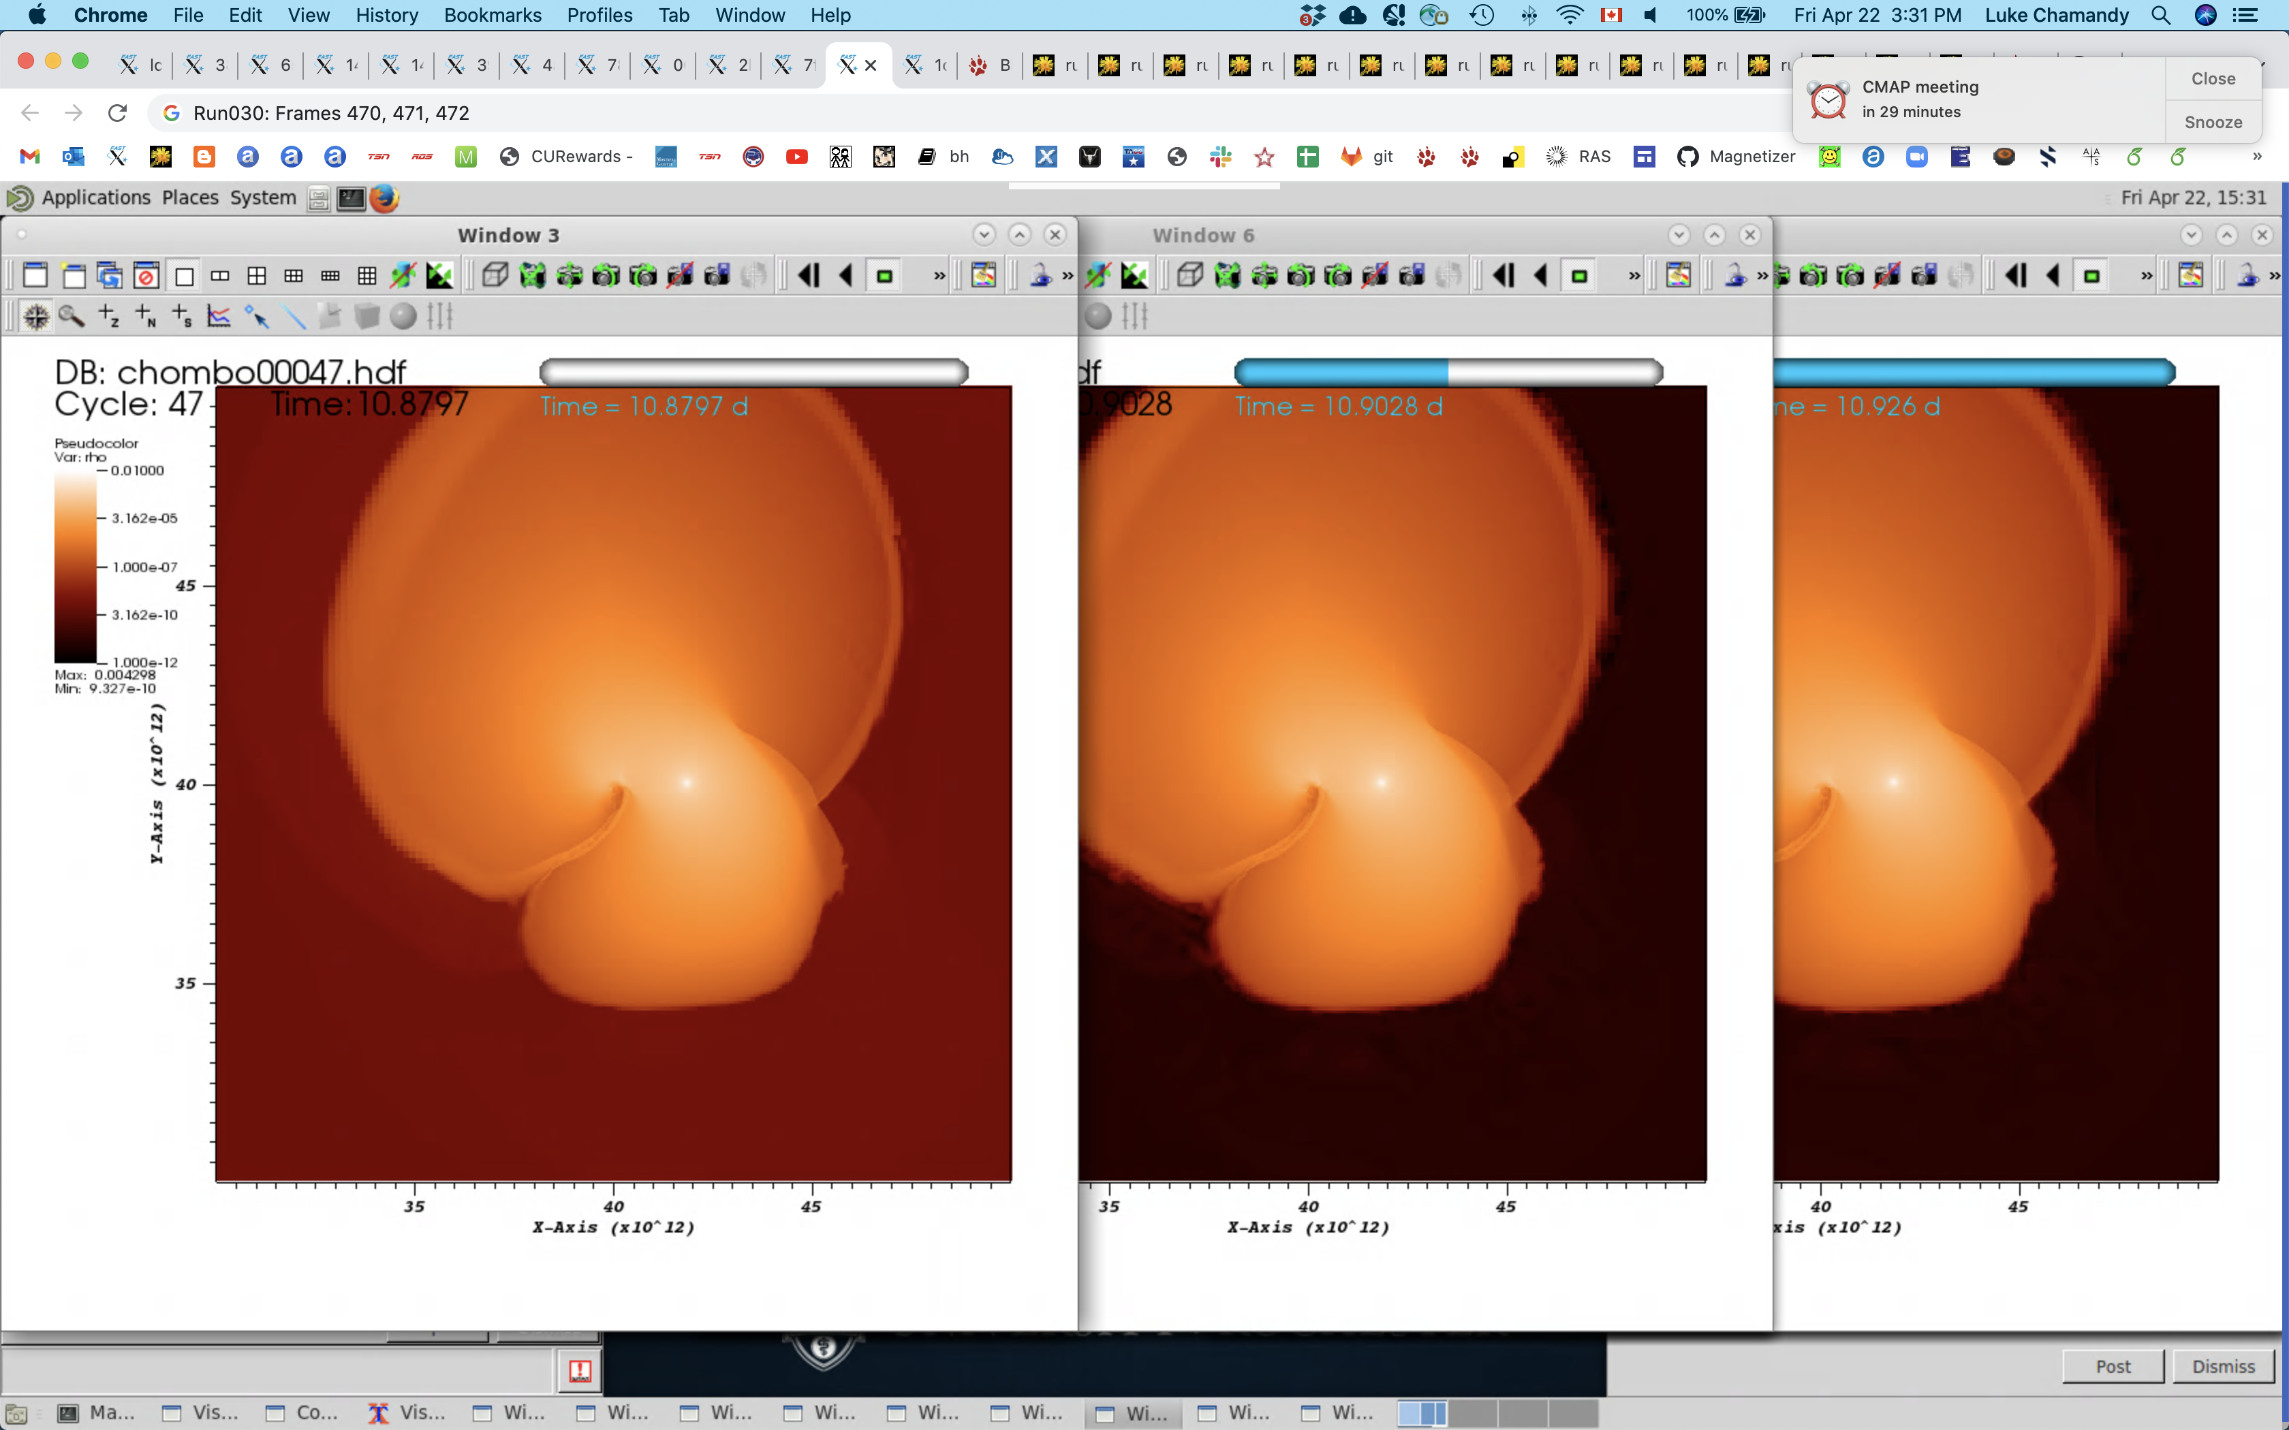Open the Chrome History menu
The height and width of the screenshot is (1430, 2289).
(387, 15)
